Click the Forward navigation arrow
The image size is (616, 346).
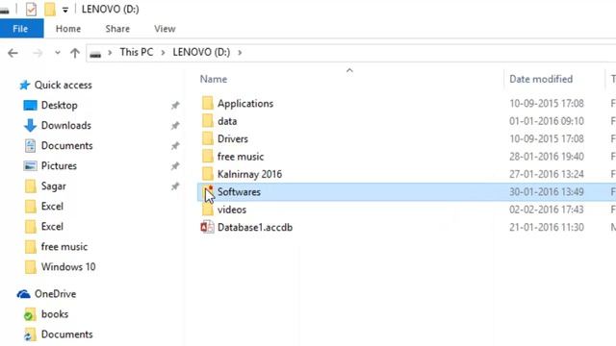tap(38, 53)
